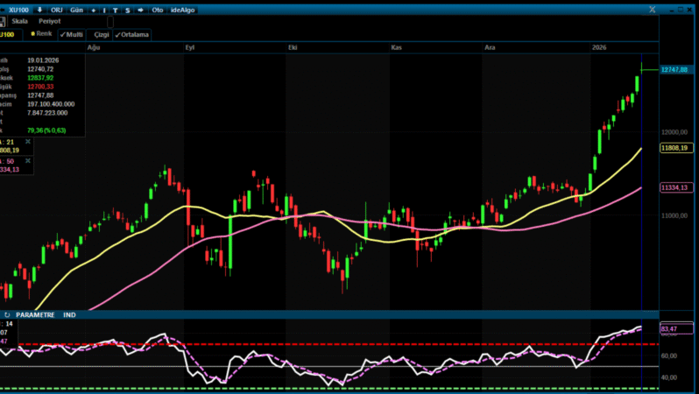Open the IND tab in indicator panel
This screenshot has width=699, height=394.
(69, 314)
